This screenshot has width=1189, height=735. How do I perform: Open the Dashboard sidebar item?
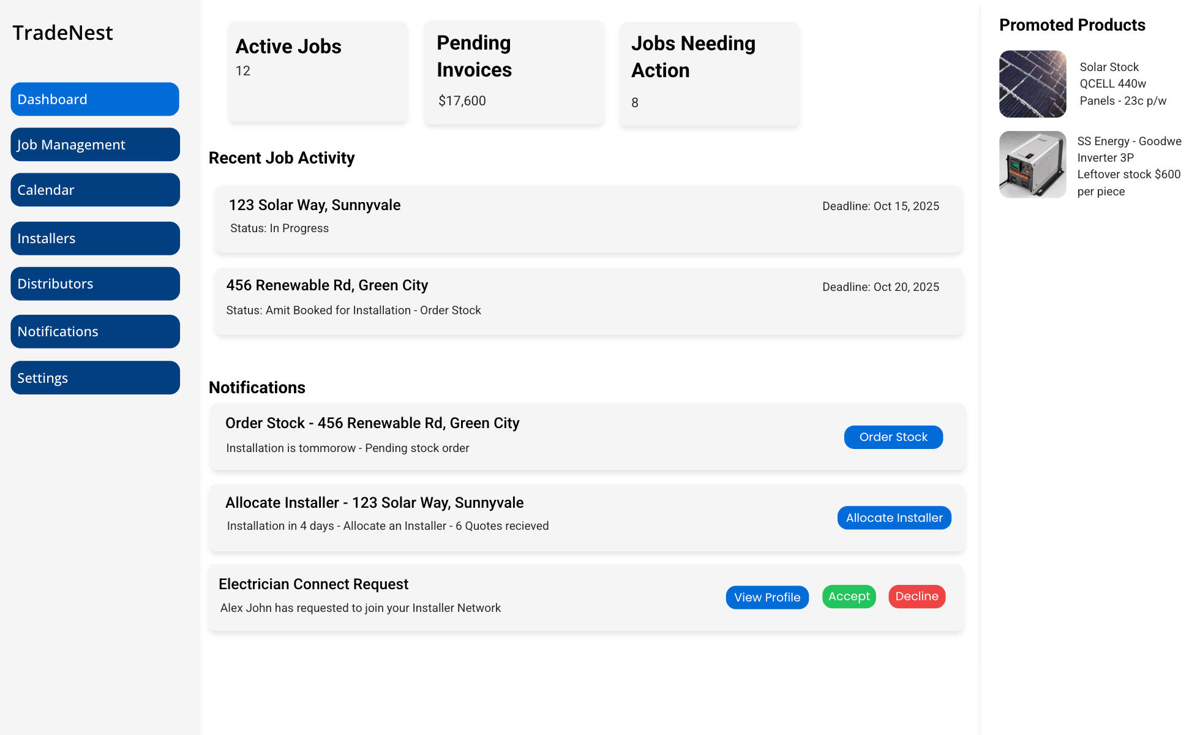tap(95, 99)
